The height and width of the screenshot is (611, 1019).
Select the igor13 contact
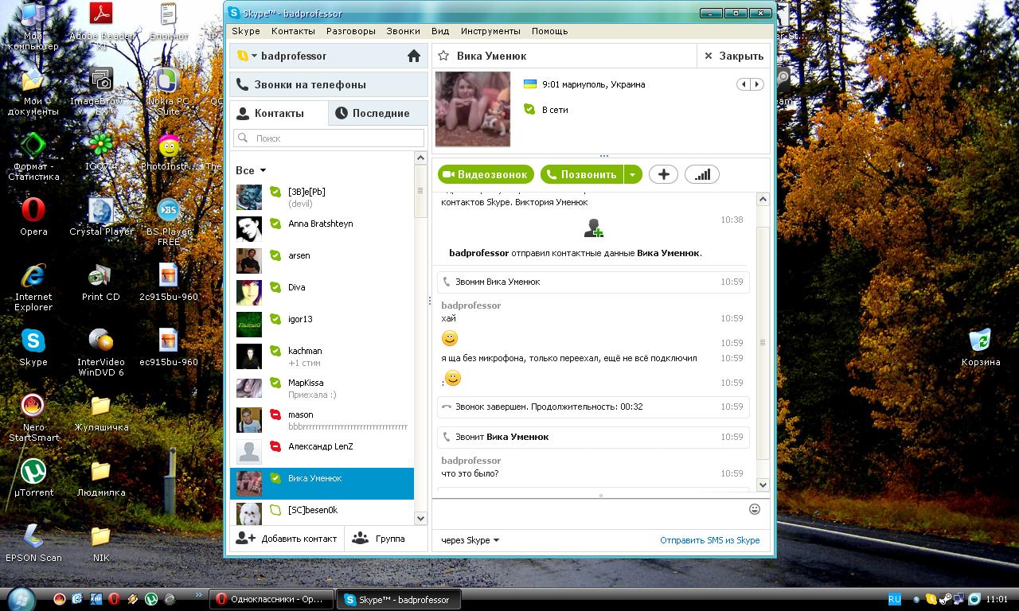click(322, 325)
